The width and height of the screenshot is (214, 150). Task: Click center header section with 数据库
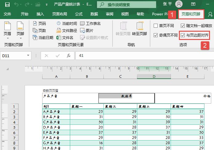pyautogui.click(x=127, y=98)
